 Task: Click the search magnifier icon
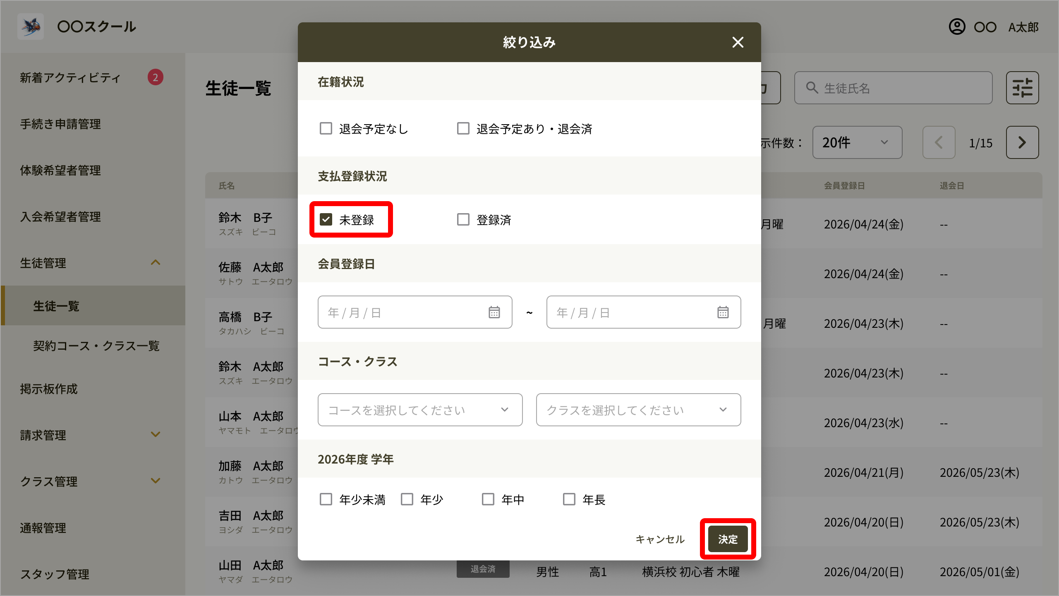click(812, 88)
